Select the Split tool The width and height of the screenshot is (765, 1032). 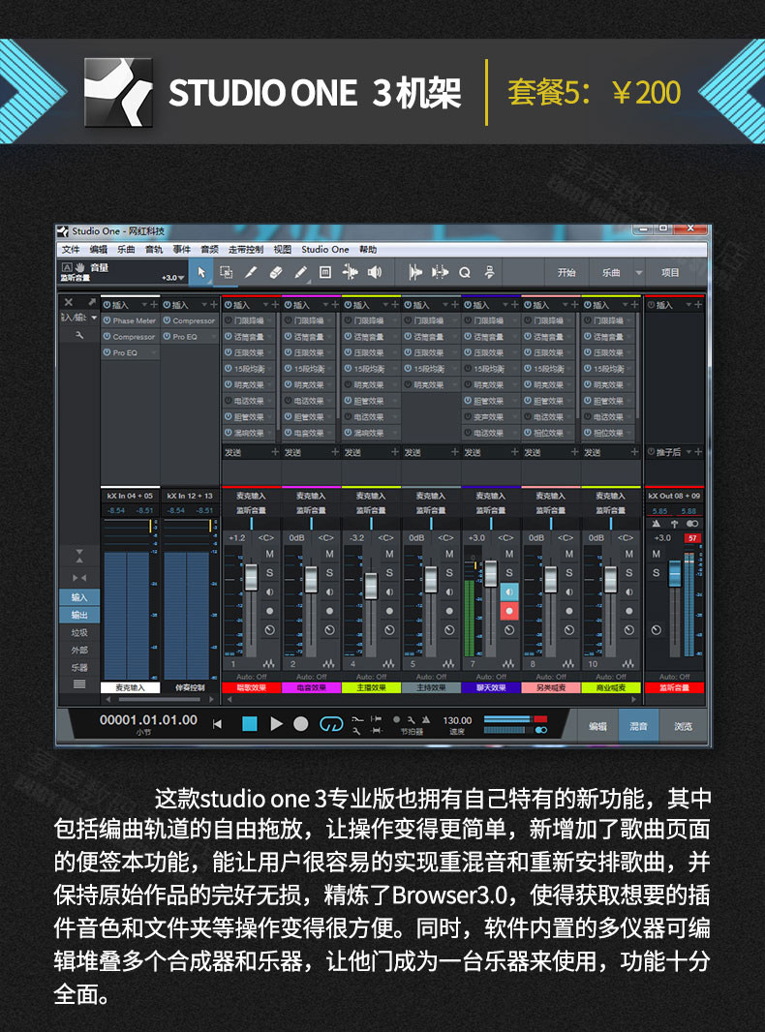251,272
